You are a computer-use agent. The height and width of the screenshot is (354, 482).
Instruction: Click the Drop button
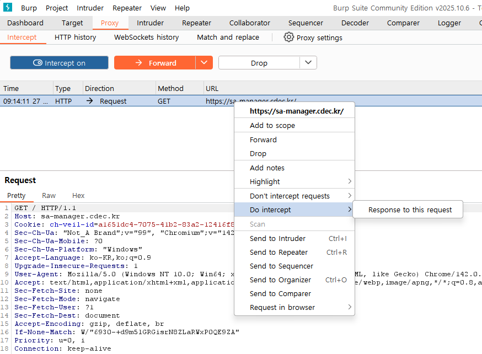(x=259, y=63)
